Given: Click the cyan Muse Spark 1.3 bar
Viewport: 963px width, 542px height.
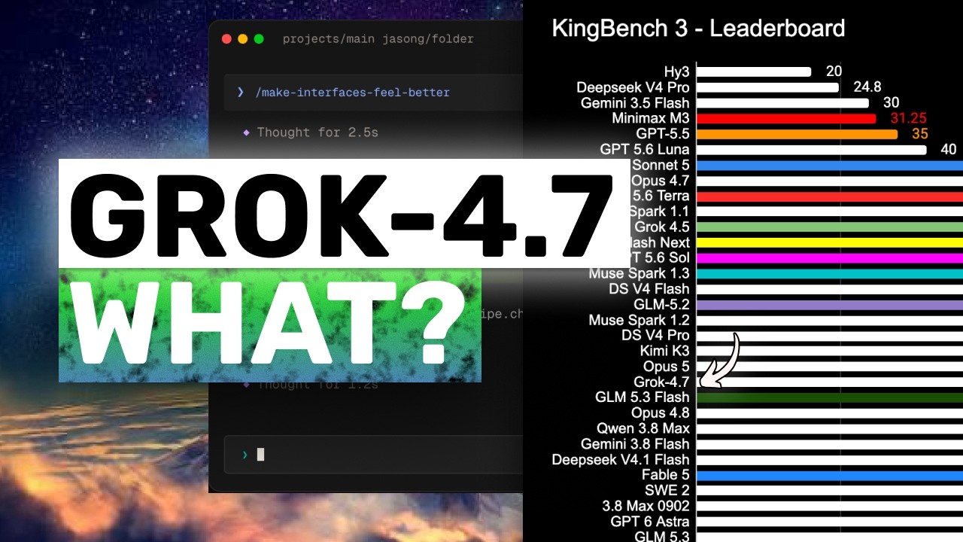Looking at the screenshot, I should click(x=830, y=273).
